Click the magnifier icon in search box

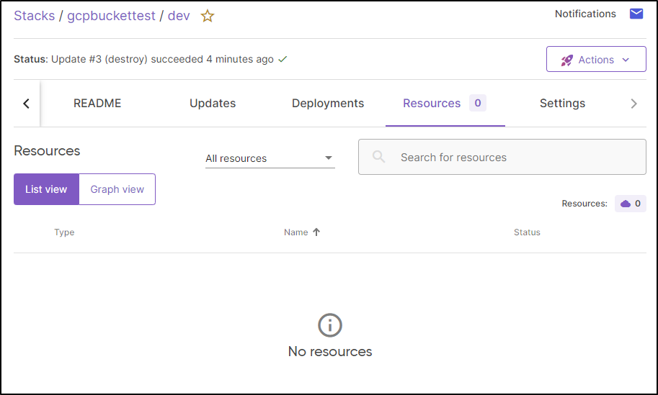point(378,157)
